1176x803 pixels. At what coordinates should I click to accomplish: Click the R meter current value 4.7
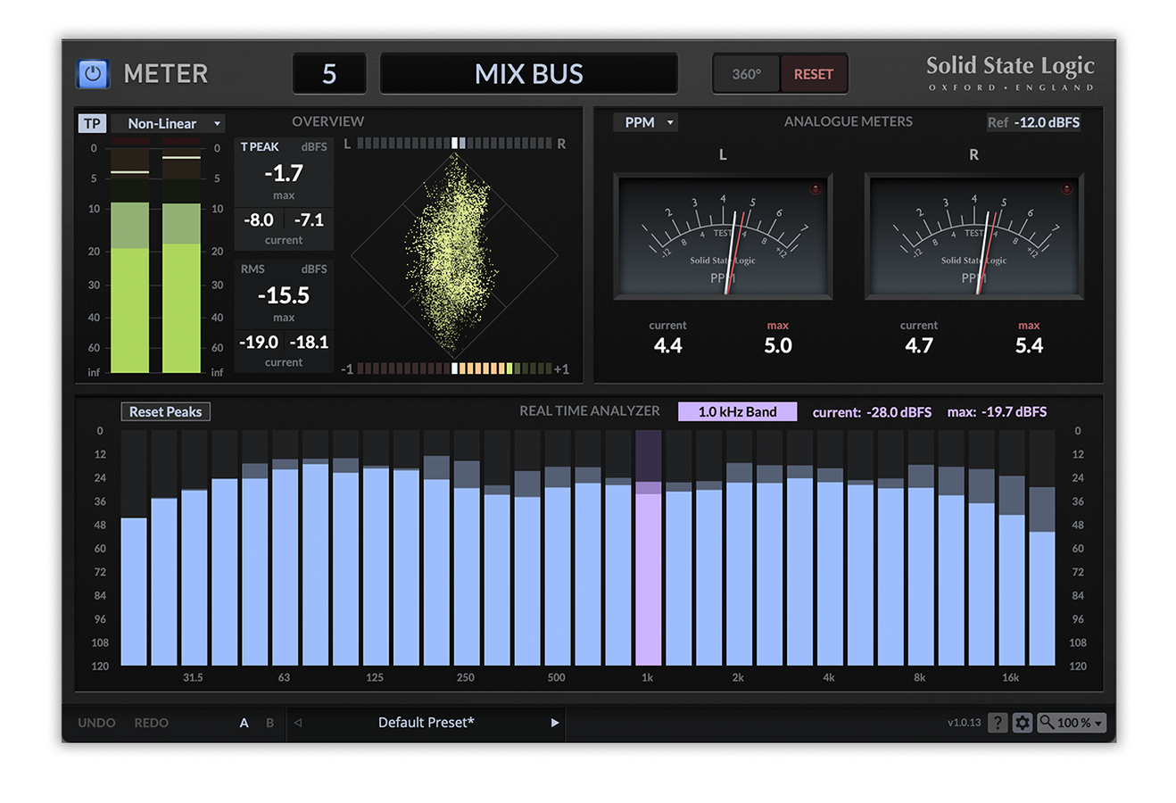click(x=919, y=346)
